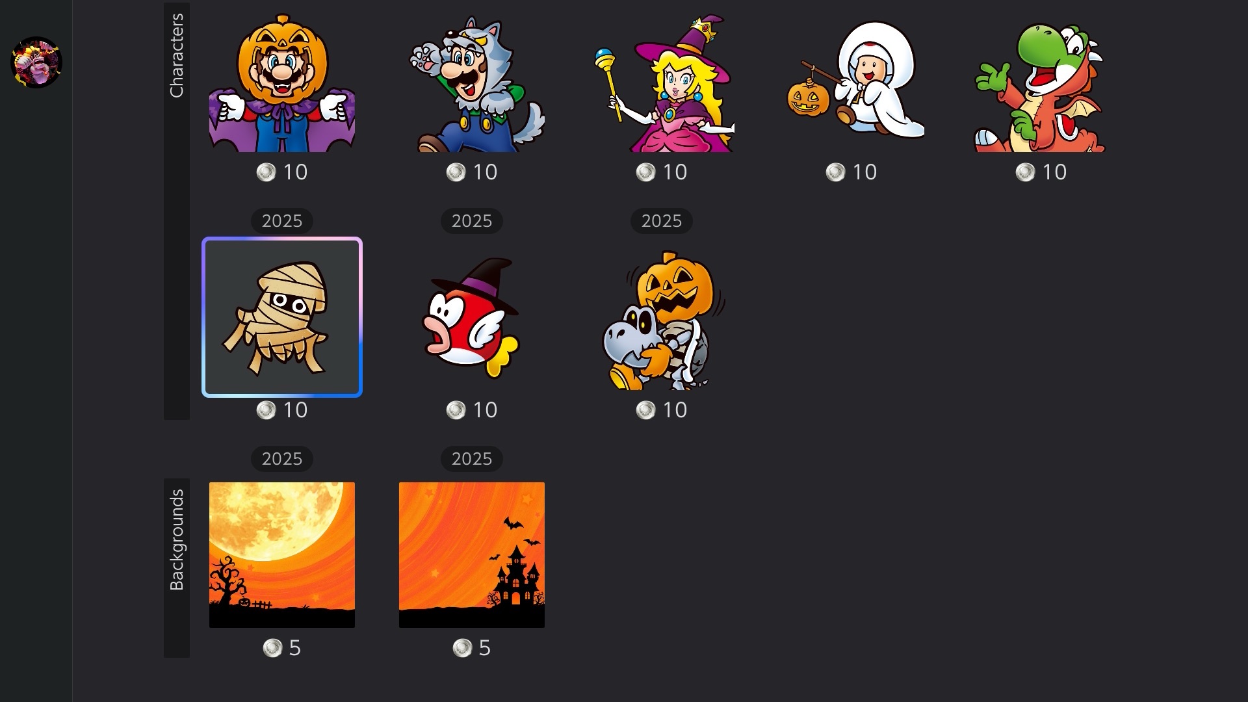
Task: Select haunted castle bats background
Action: click(x=472, y=554)
